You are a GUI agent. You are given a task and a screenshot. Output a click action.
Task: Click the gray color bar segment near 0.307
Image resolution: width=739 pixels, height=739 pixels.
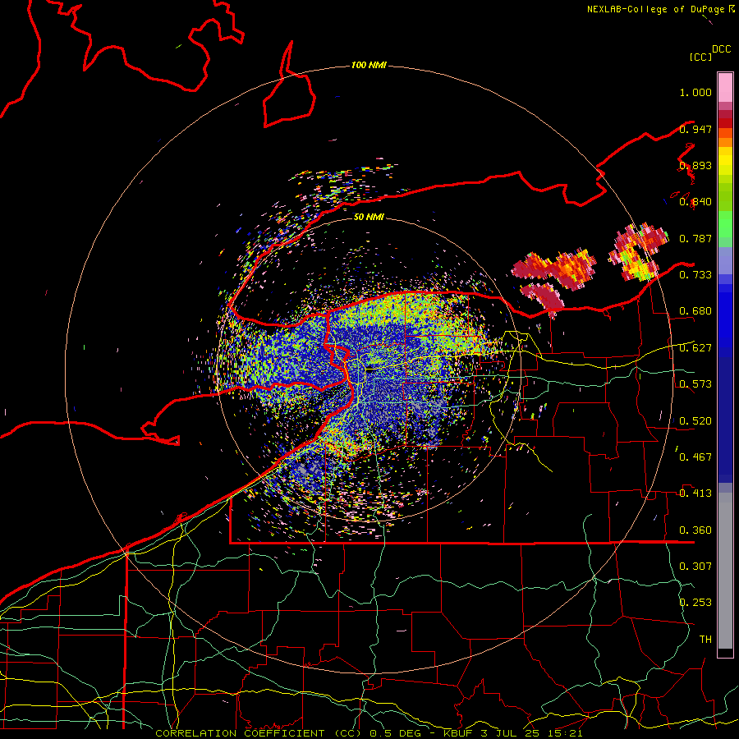(725, 571)
